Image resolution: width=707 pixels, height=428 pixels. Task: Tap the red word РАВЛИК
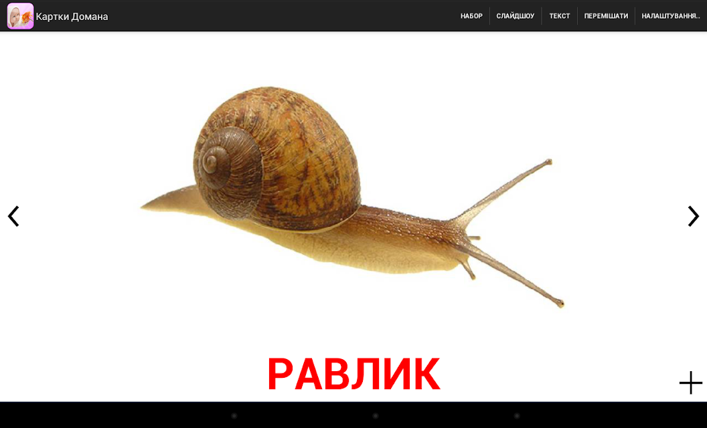(x=354, y=374)
